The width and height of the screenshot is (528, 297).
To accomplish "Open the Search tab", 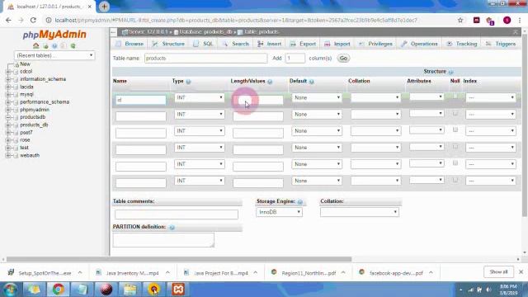I will click(235, 44).
